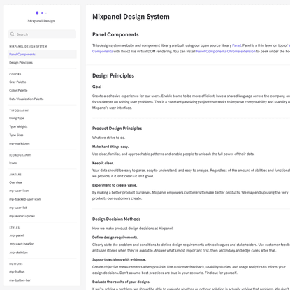Image resolution: width=290 pixels, height=290 pixels.
Task: Click the Mixpanel Design logo dots
Action: tap(41, 13)
